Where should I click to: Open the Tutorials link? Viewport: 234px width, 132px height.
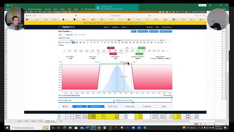[150, 27]
